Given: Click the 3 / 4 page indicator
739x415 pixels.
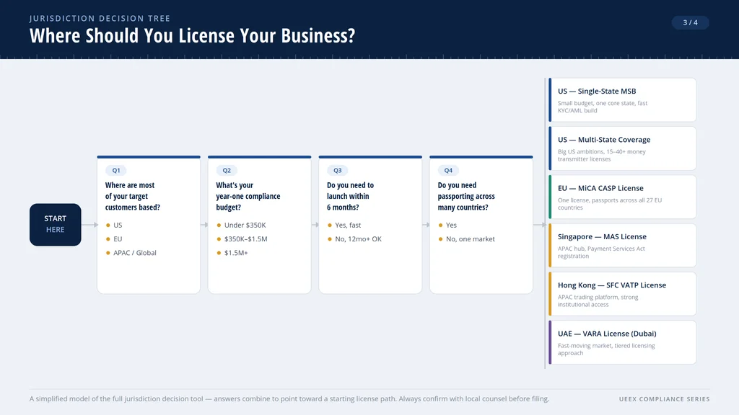Looking at the screenshot, I should click(x=691, y=22).
